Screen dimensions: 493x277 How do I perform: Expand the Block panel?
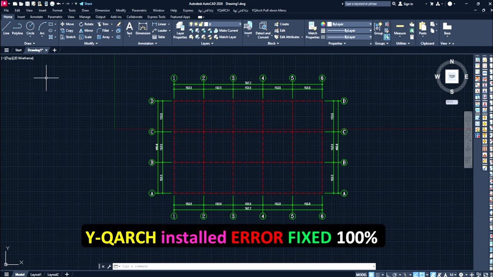(x=273, y=43)
